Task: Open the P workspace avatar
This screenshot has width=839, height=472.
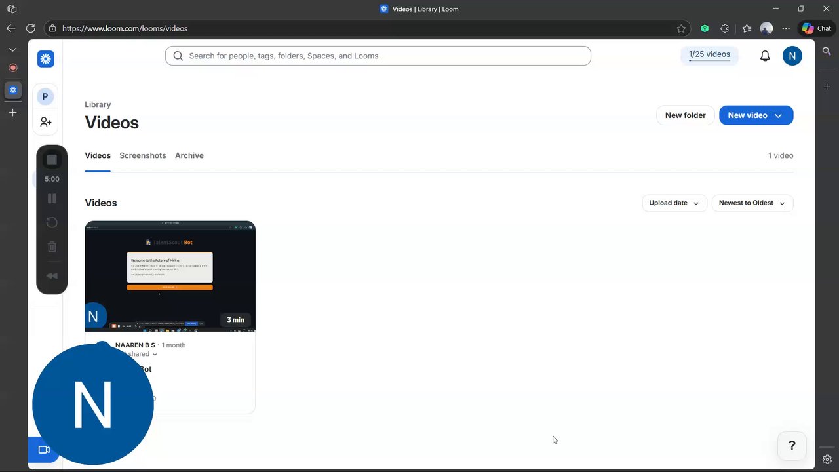Action: pyautogui.click(x=45, y=96)
